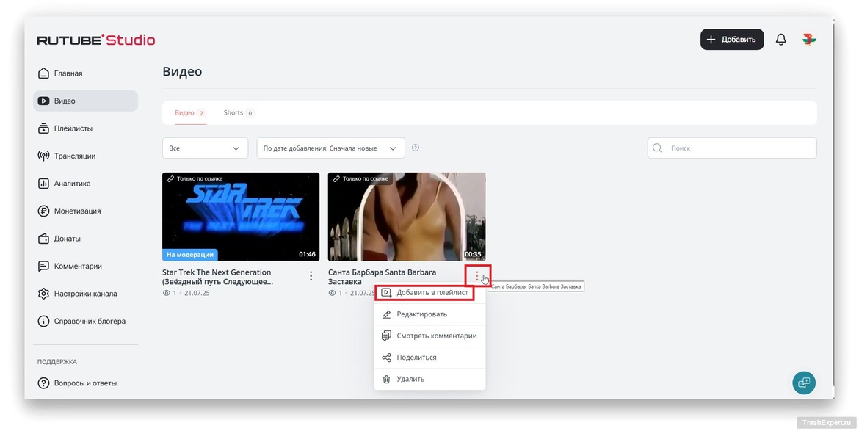Open Аналитика in the sidebar
Viewport: 859px width, 431px height.
[72, 184]
